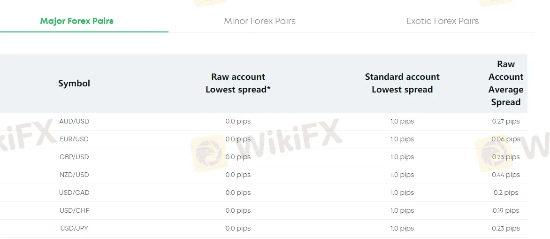Click AUD/USD average spread 0.27 pips
This screenshot has width=550, height=239.
pos(506,122)
